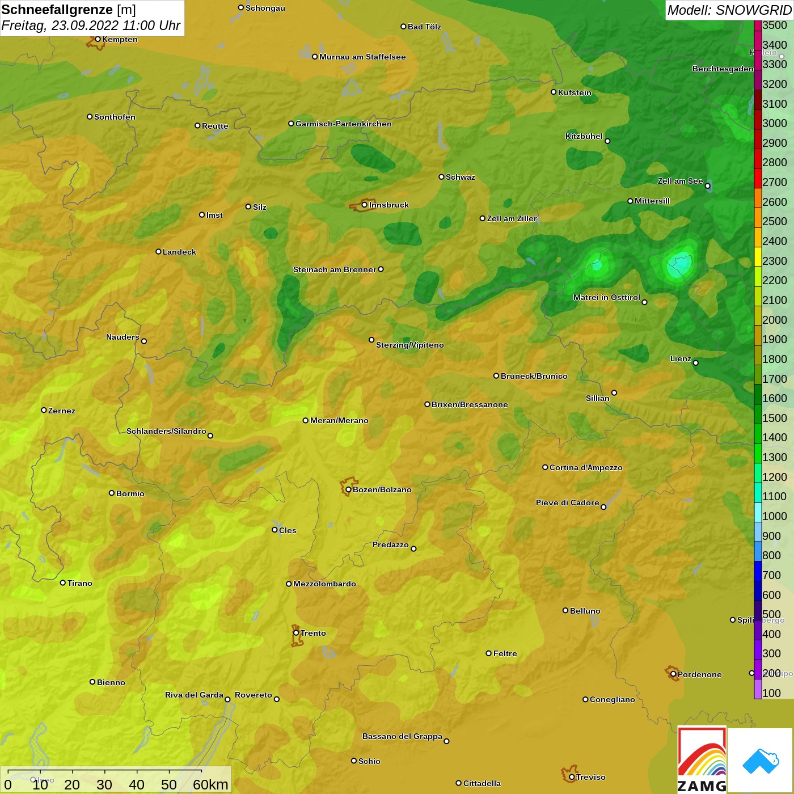Click the Sillian label

598,398
